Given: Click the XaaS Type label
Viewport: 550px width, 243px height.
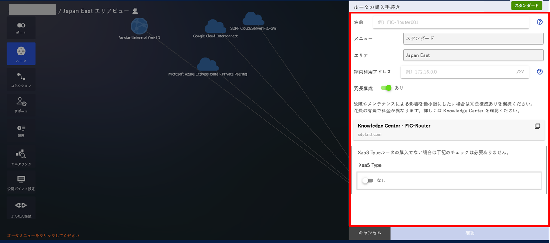Looking at the screenshot, I should coord(370,165).
